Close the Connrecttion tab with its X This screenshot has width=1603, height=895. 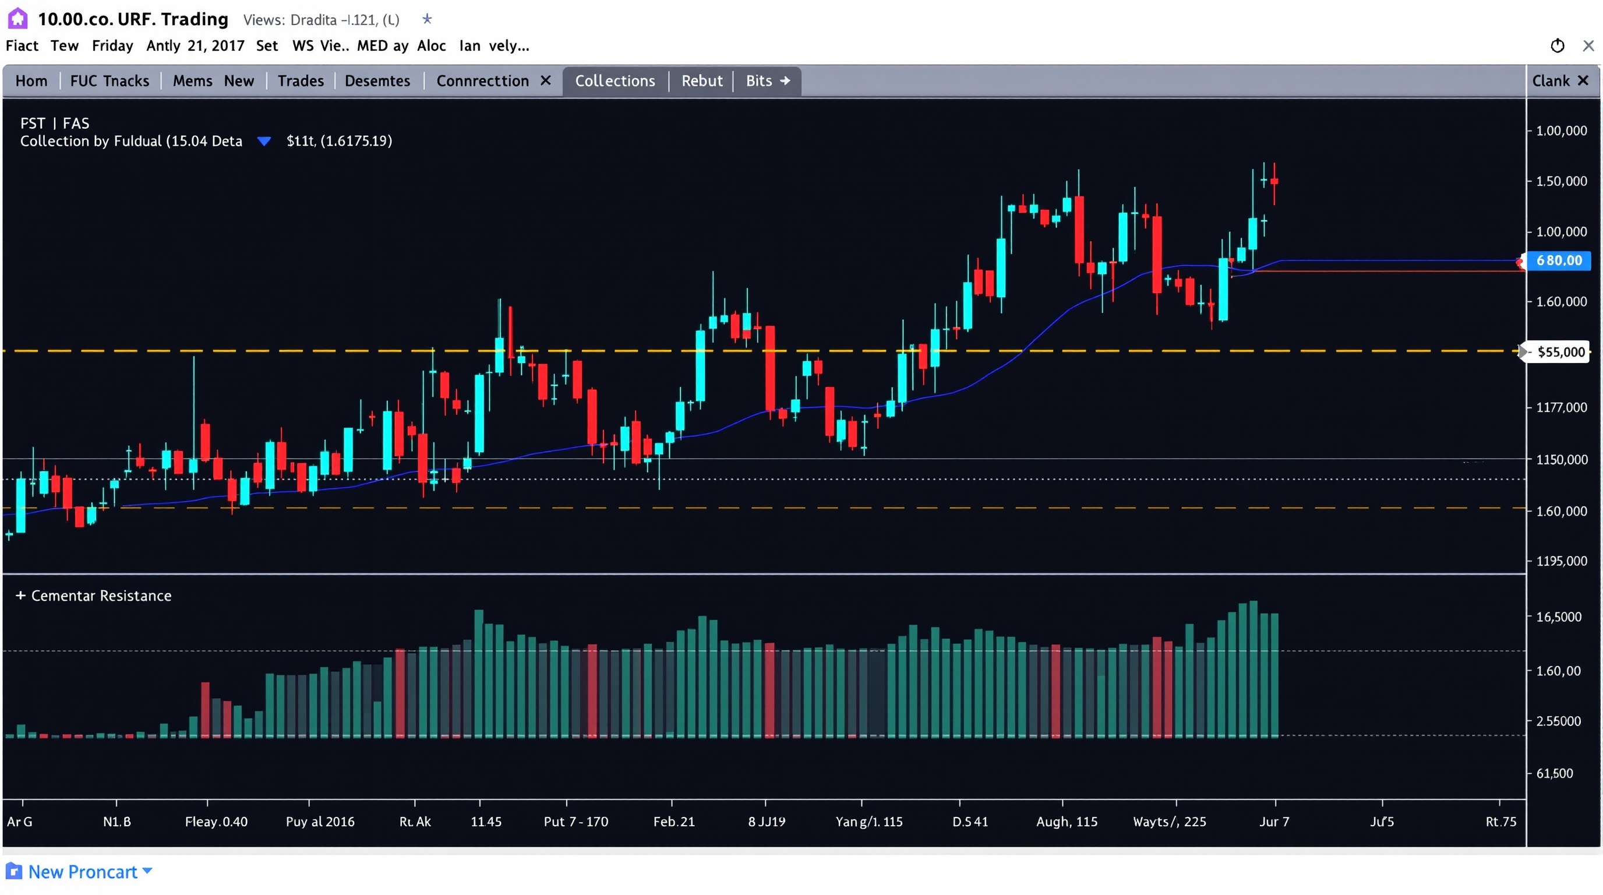click(x=546, y=80)
